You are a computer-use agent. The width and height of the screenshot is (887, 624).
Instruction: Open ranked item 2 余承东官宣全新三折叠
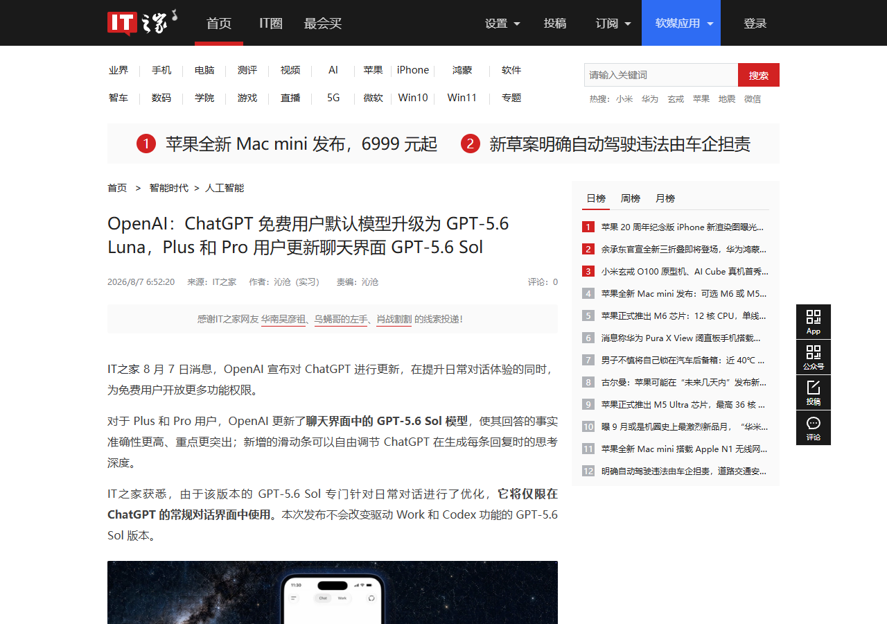pyautogui.click(x=684, y=249)
